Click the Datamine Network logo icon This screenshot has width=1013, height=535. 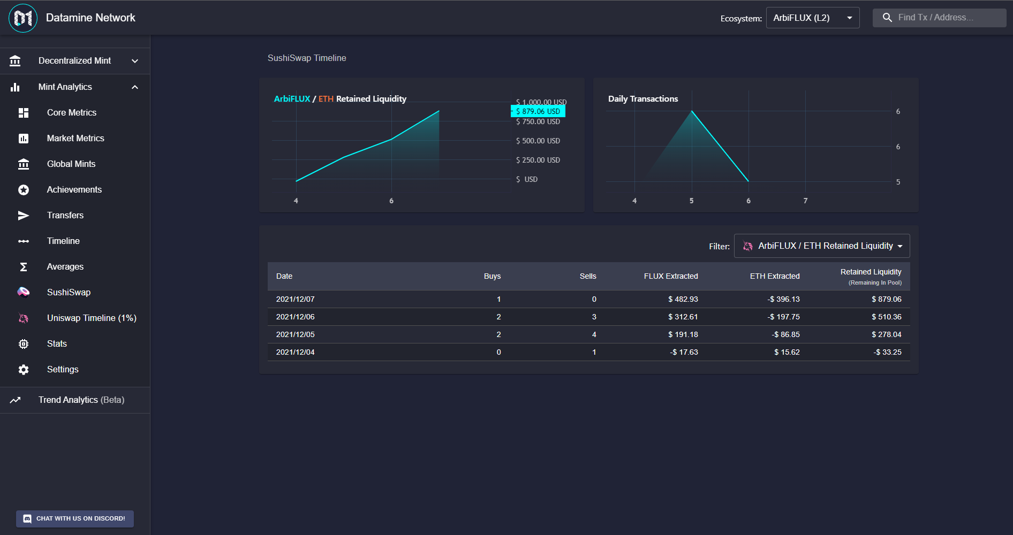pyautogui.click(x=23, y=18)
